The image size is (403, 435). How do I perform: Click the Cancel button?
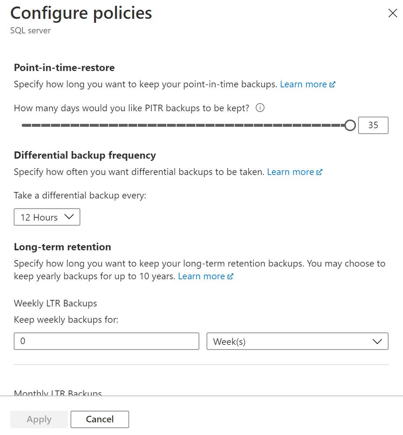[x=99, y=419]
